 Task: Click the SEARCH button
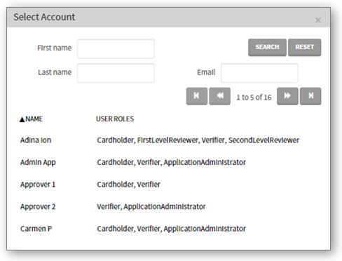coord(267,47)
